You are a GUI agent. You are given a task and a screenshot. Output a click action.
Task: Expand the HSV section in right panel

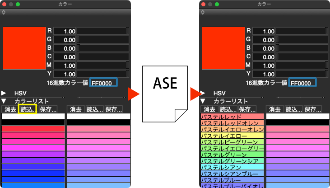click(x=203, y=93)
